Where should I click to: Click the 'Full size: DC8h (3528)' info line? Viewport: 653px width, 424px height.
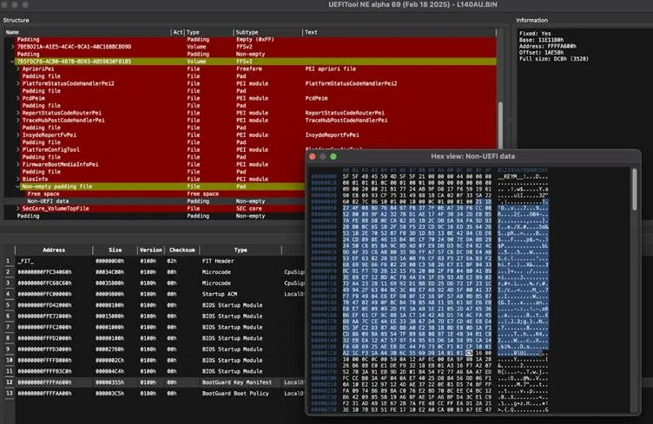pos(554,59)
